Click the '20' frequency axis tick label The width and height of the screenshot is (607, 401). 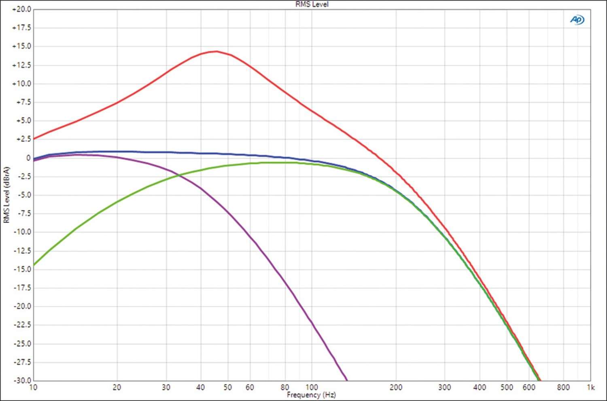point(117,387)
